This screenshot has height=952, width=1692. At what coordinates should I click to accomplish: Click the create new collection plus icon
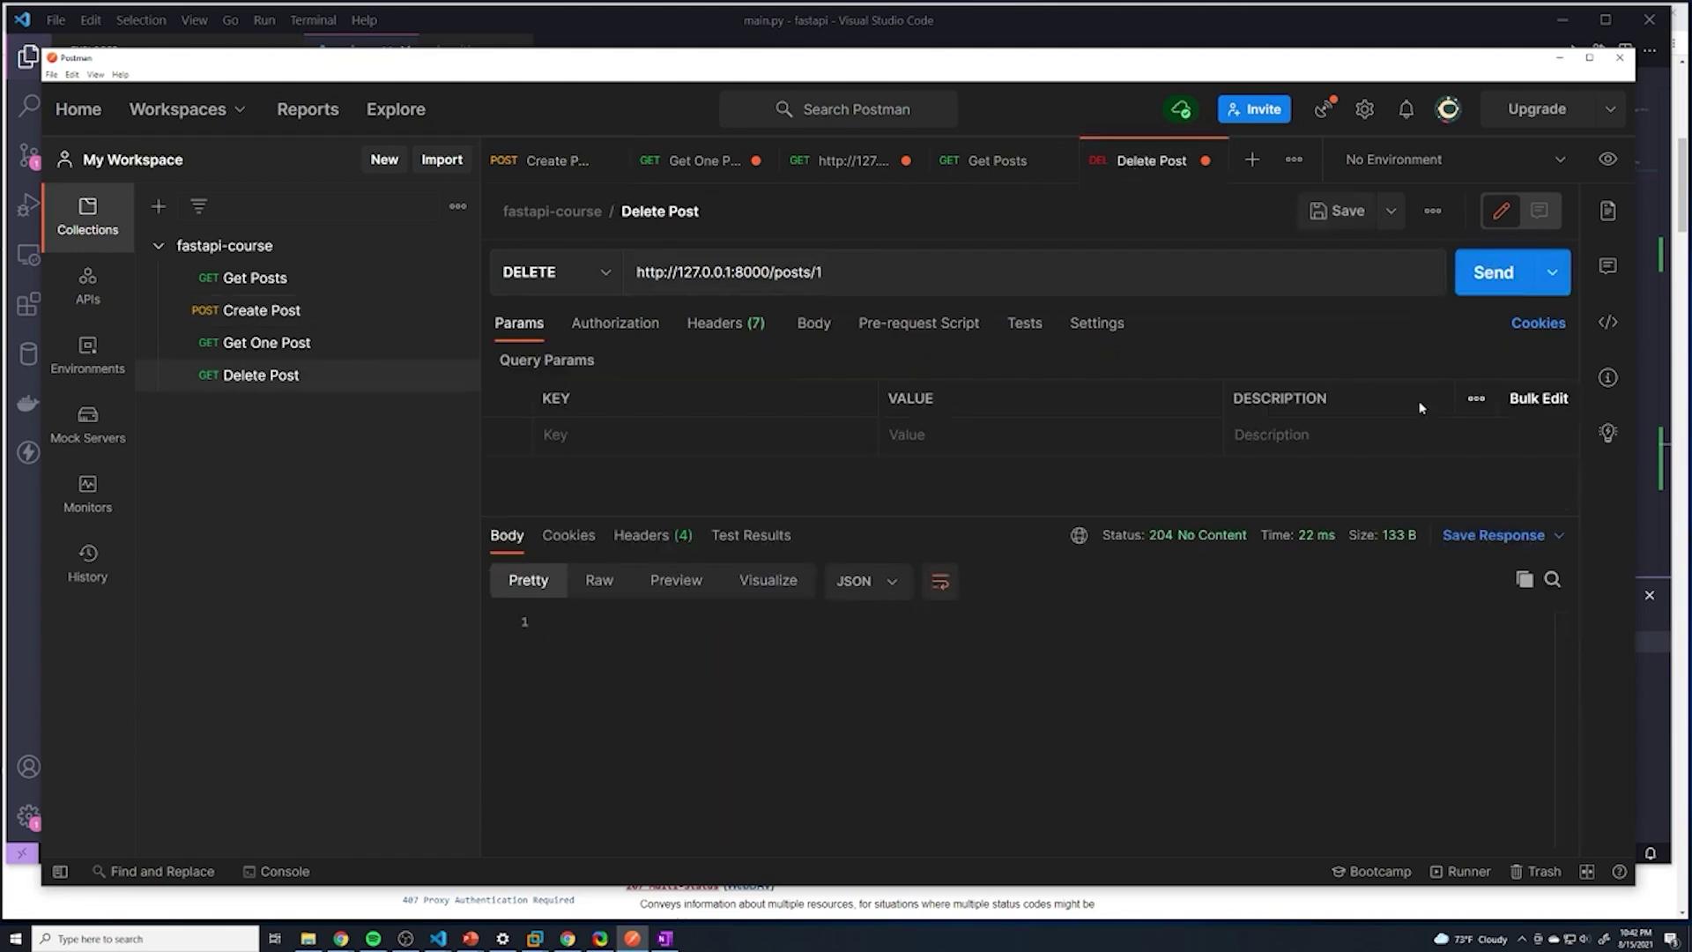point(159,206)
